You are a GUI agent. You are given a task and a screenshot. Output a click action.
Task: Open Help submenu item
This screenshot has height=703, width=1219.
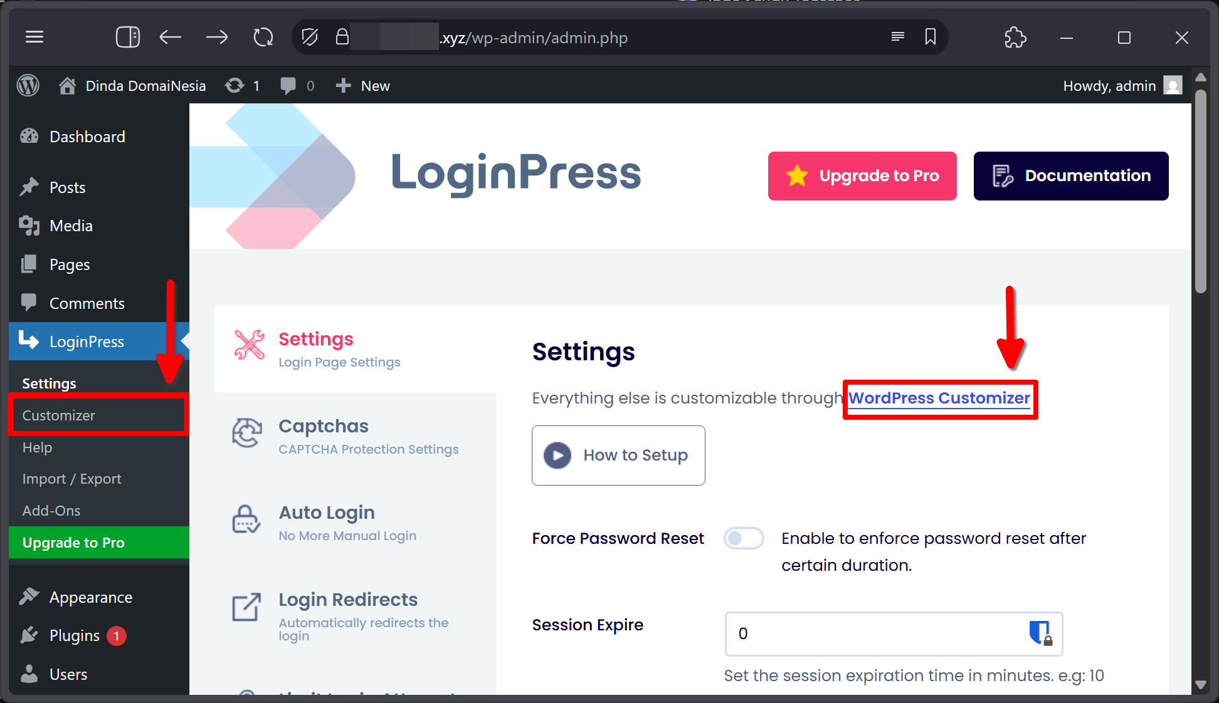pos(37,447)
